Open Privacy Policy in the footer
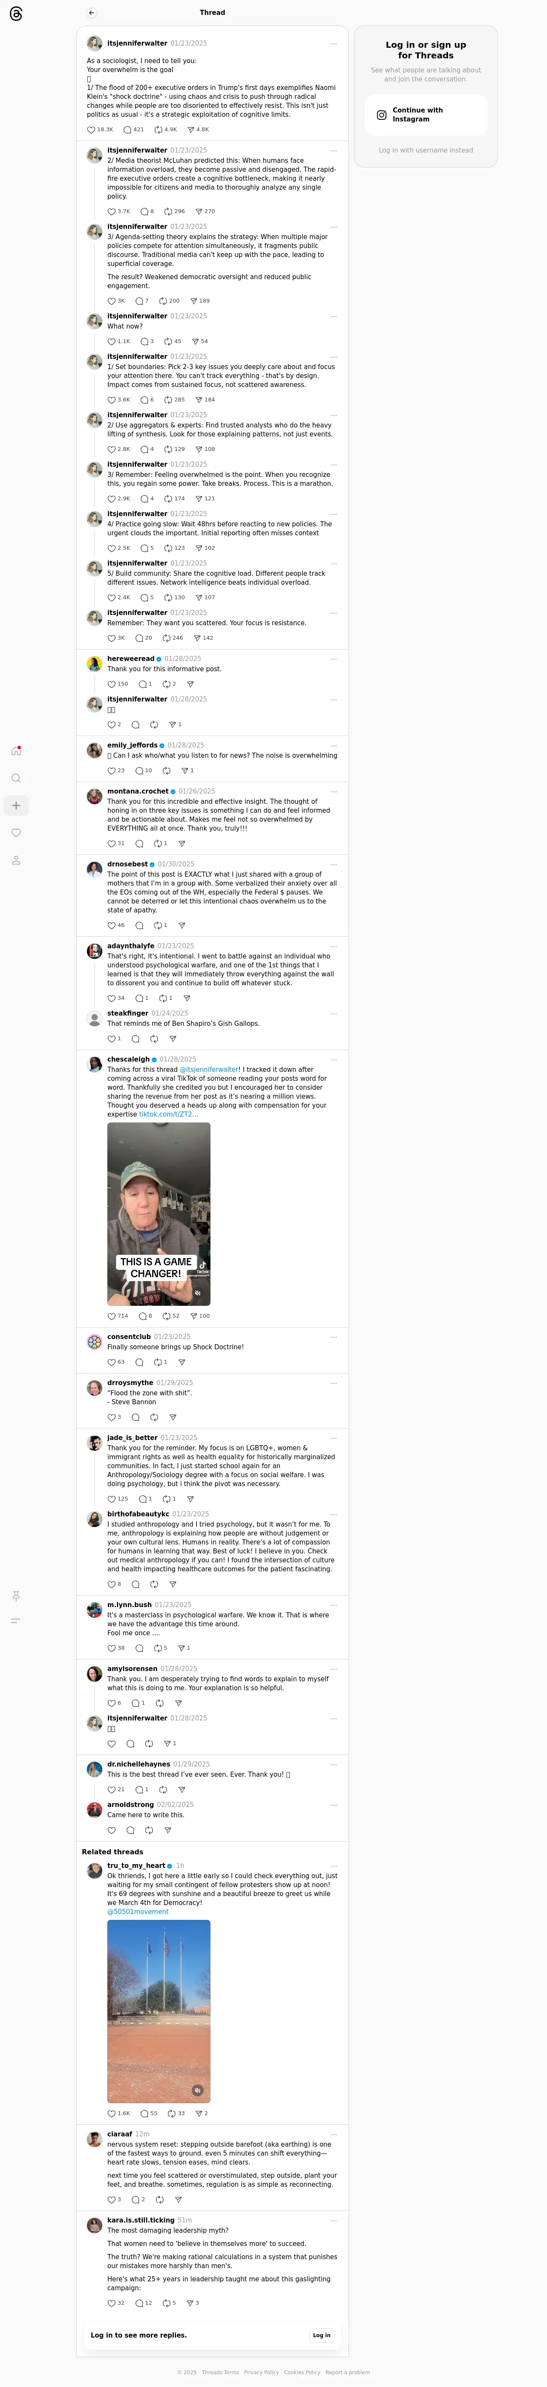The width and height of the screenshot is (547, 2387). (x=261, y=2372)
